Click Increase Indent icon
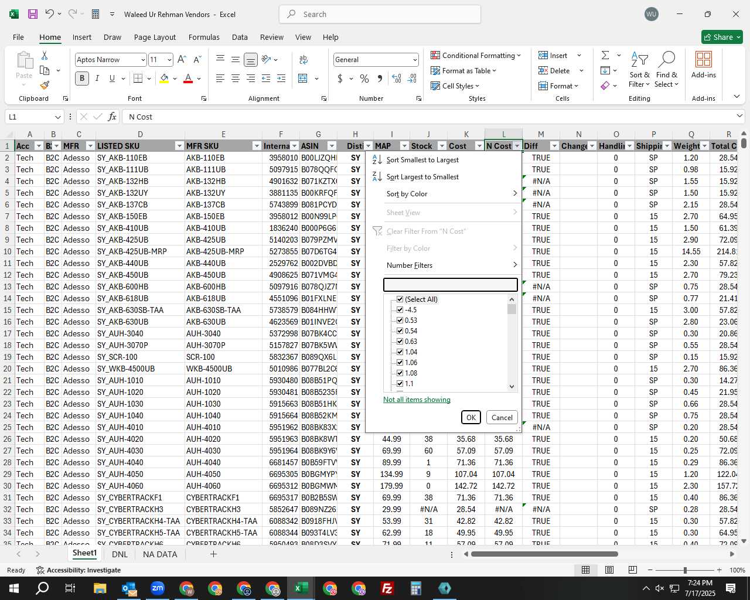 [281, 78]
